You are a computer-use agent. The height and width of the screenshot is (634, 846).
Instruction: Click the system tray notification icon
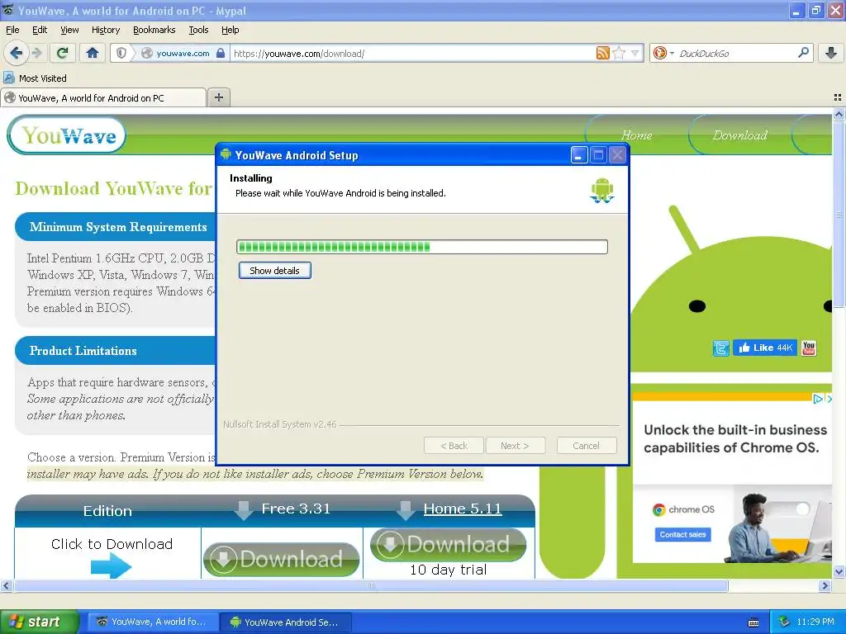(x=785, y=622)
